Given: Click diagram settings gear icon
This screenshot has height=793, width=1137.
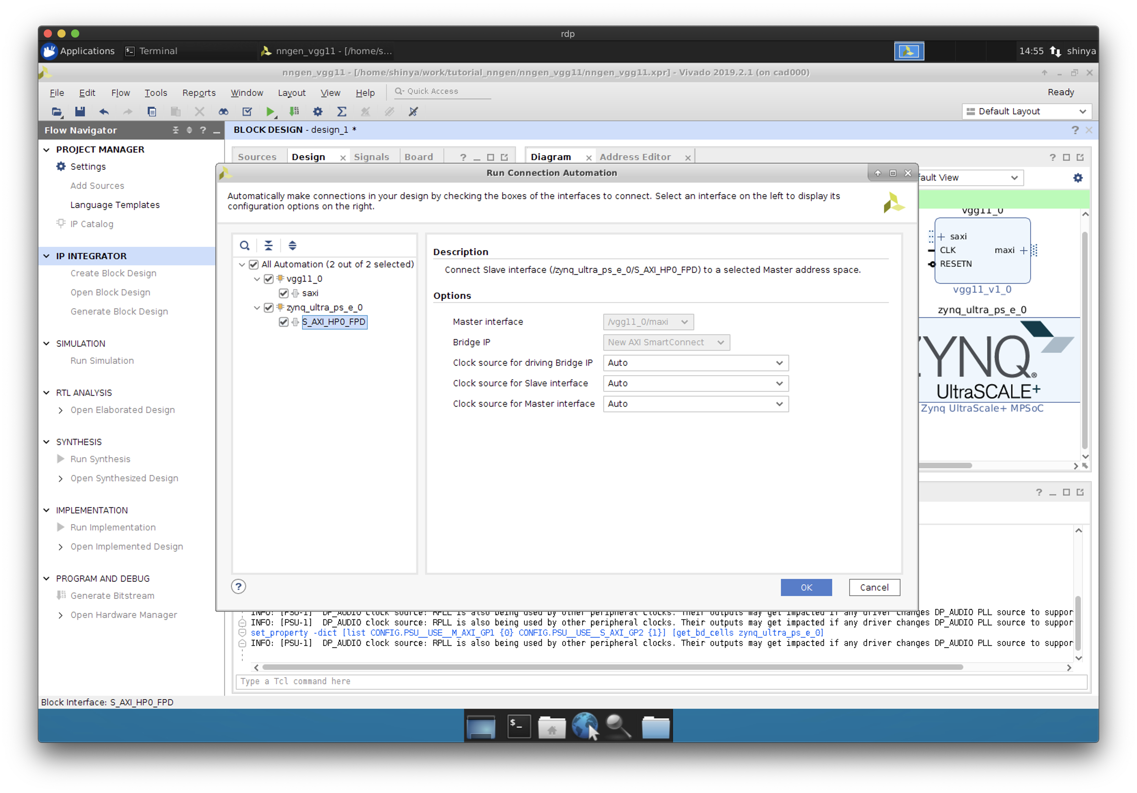Looking at the screenshot, I should point(1078,178).
